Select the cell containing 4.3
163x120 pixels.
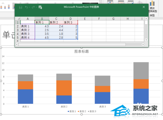(x=42, y=26)
